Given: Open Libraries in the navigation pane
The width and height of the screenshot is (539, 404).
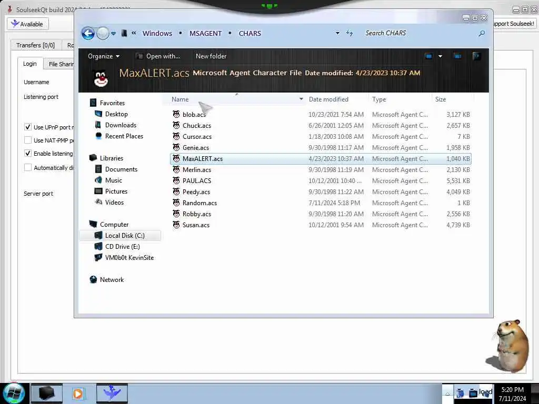Looking at the screenshot, I should click(x=112, y=158).
